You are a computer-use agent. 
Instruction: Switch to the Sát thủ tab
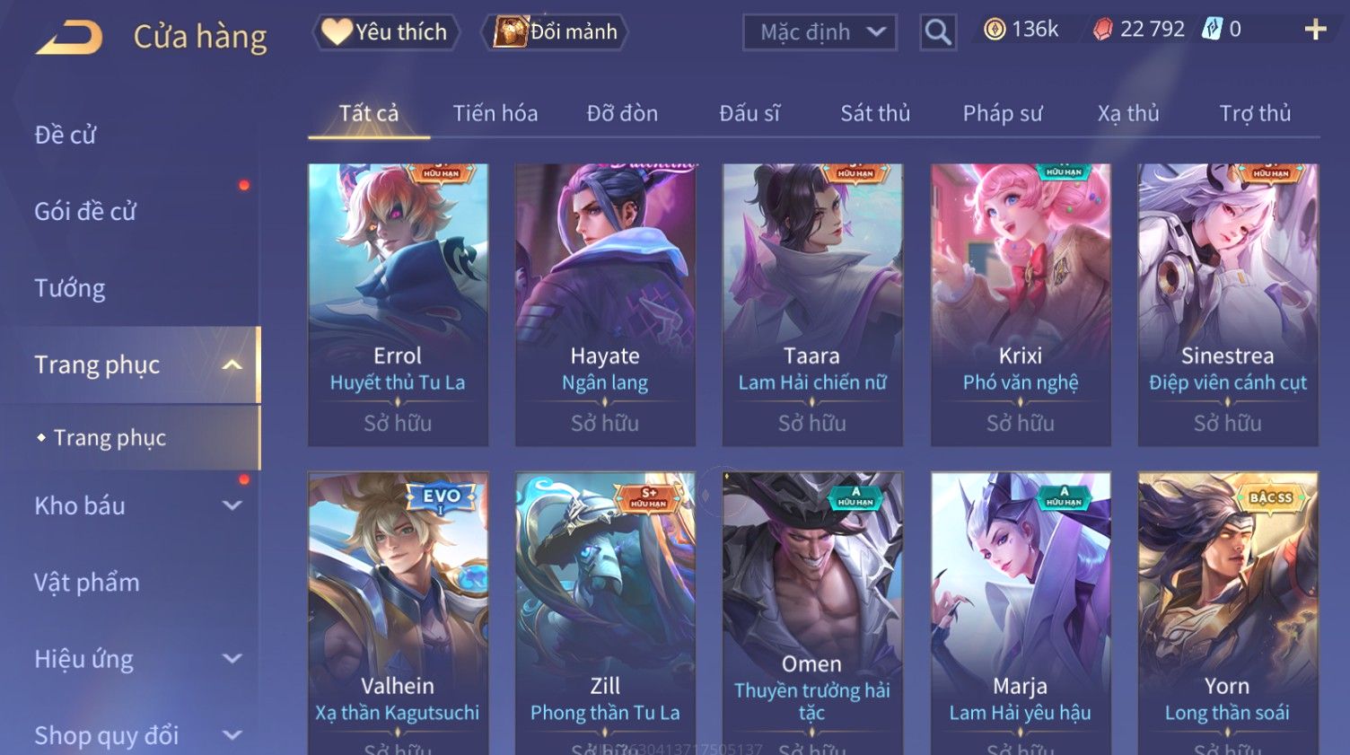click(875, 113)
